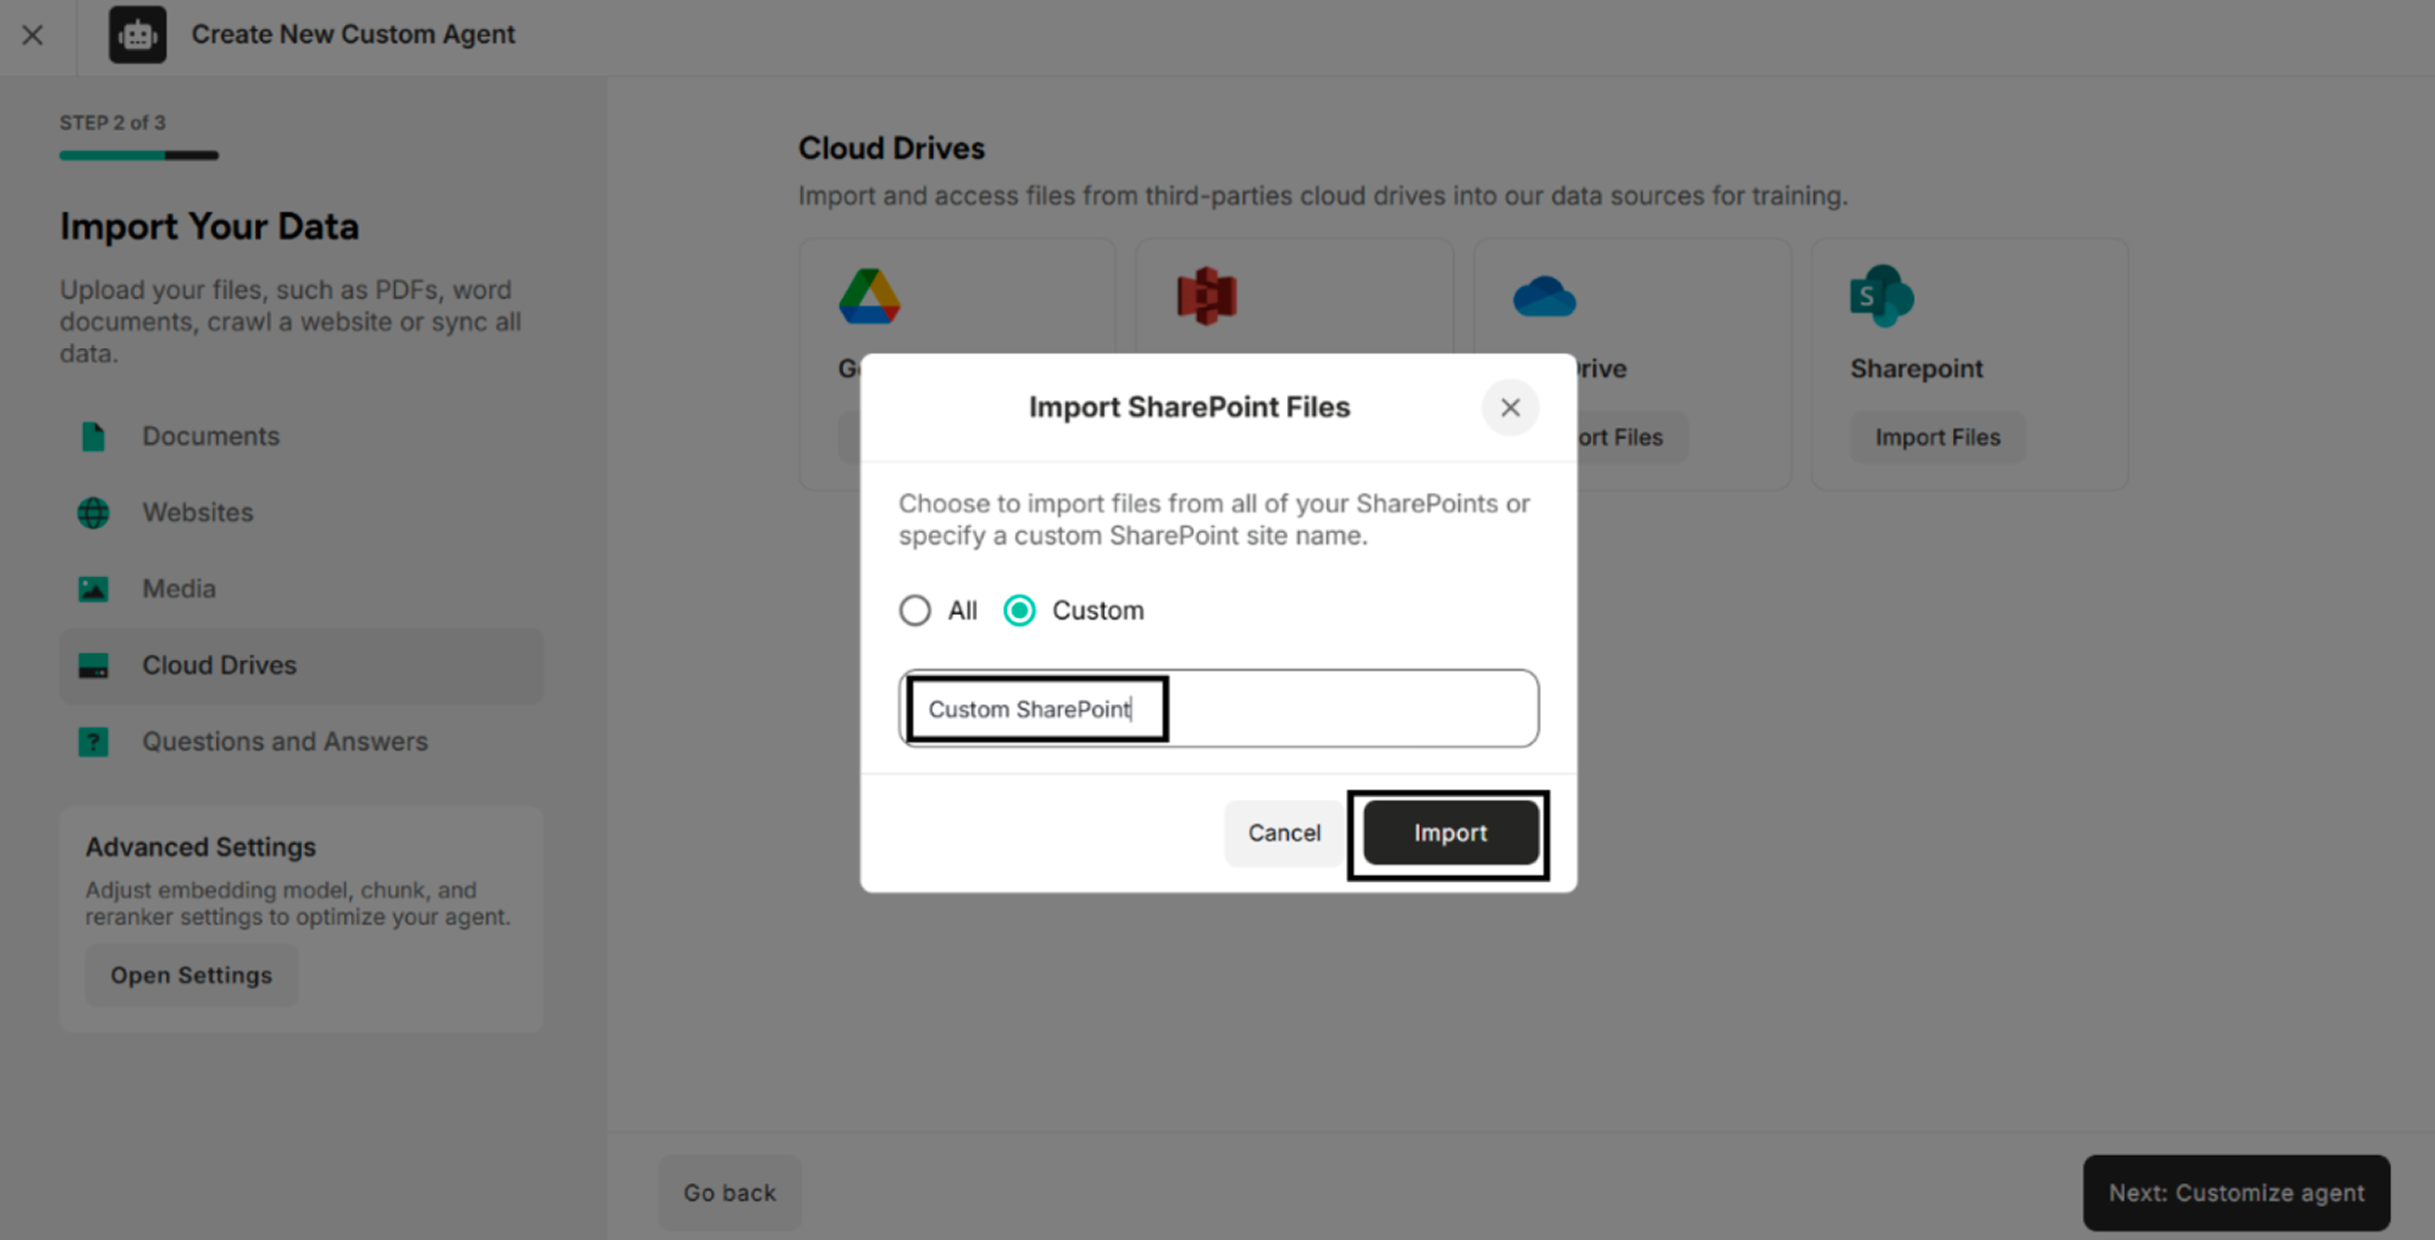
Task: Click the Custom SharePoint name field
Action: click(x=1218, y=709)
